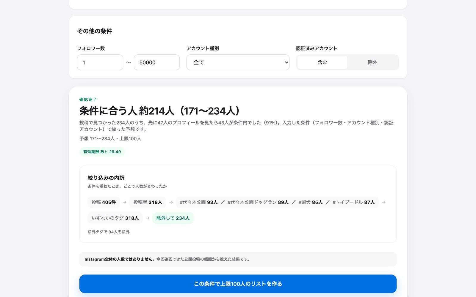The width and height of the screenshot is (476, 297).
Task: Click the 確認完了 status label
Action: (x=88, y=99)
